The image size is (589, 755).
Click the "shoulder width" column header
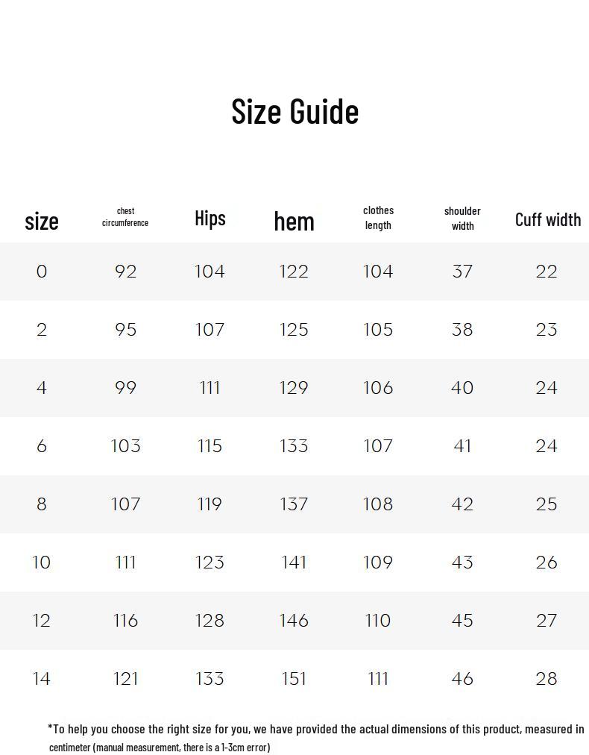pyautogui.click(x=462, y=219)
